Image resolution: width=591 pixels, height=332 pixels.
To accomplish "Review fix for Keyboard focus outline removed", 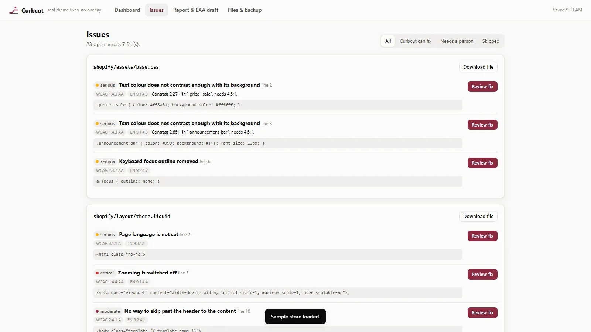I will click(x=482, y=163).
